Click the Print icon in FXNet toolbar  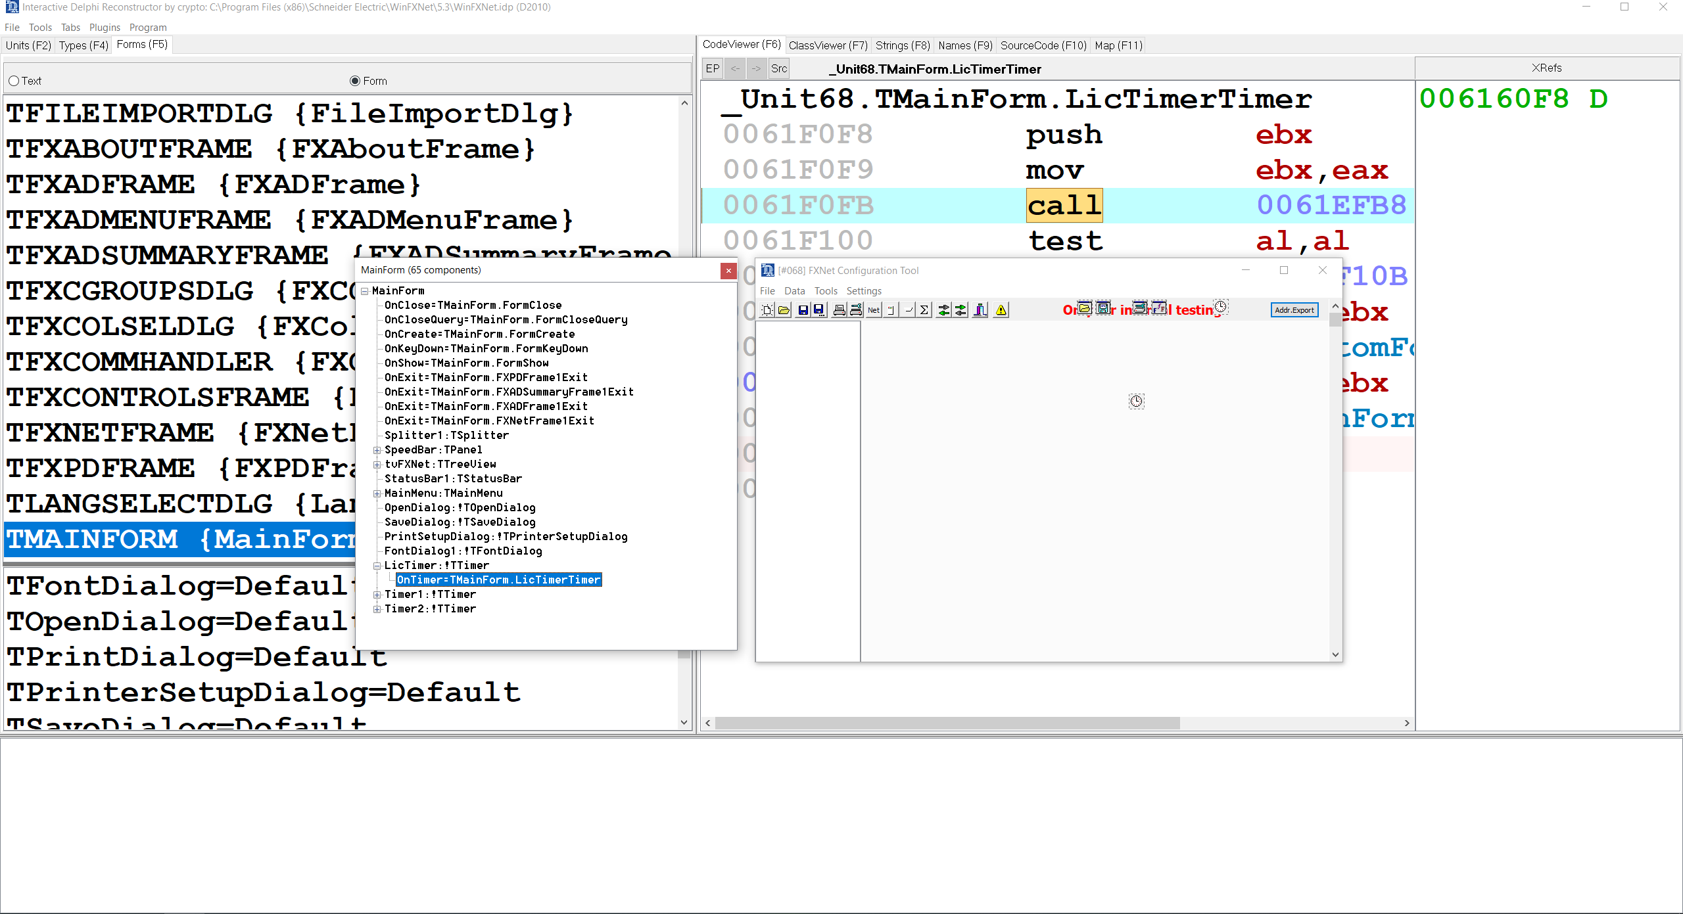pyautogui.click(x=840, y=310)
